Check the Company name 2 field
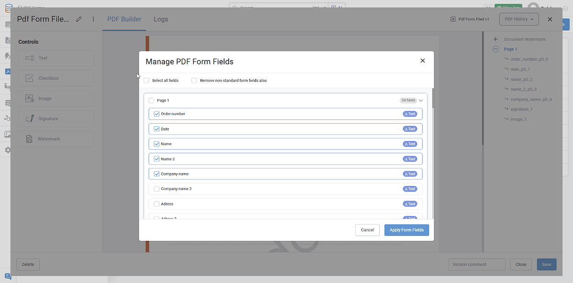Image resolution: width=573 pixels, height=283 pixels. coord(157,189)
